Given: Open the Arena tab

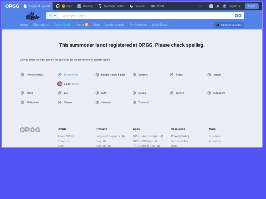Looking at the screenshot, I should click(82, 25).
